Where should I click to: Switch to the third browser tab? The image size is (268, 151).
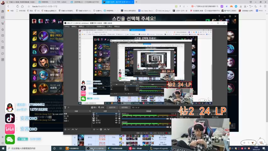85,2
